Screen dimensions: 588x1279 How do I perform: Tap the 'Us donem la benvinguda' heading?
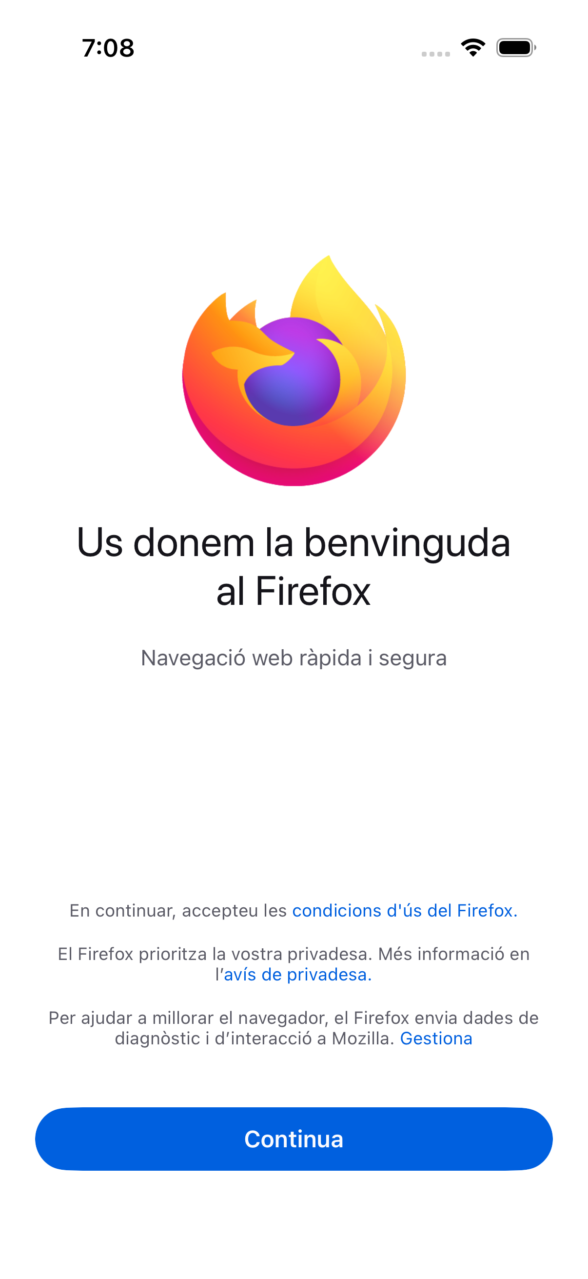pyautogui.click(x=294, y=543)
